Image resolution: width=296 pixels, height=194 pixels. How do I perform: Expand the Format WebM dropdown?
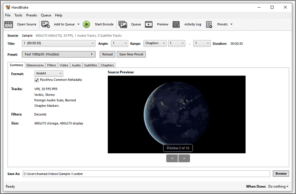point(49,73)
